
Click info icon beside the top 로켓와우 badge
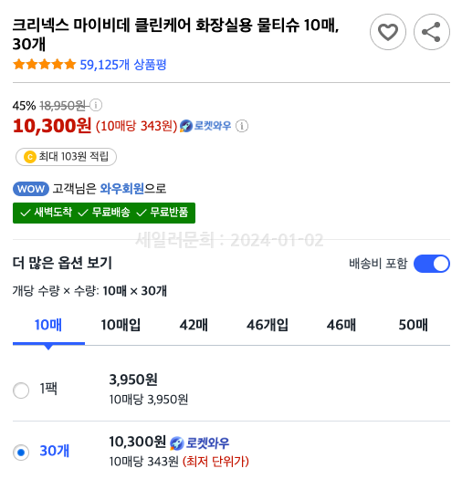click(242, 126)
